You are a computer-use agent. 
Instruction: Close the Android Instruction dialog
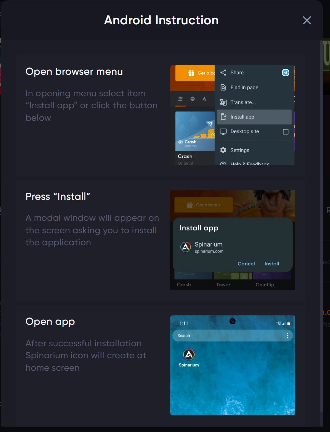pos(307,20)
